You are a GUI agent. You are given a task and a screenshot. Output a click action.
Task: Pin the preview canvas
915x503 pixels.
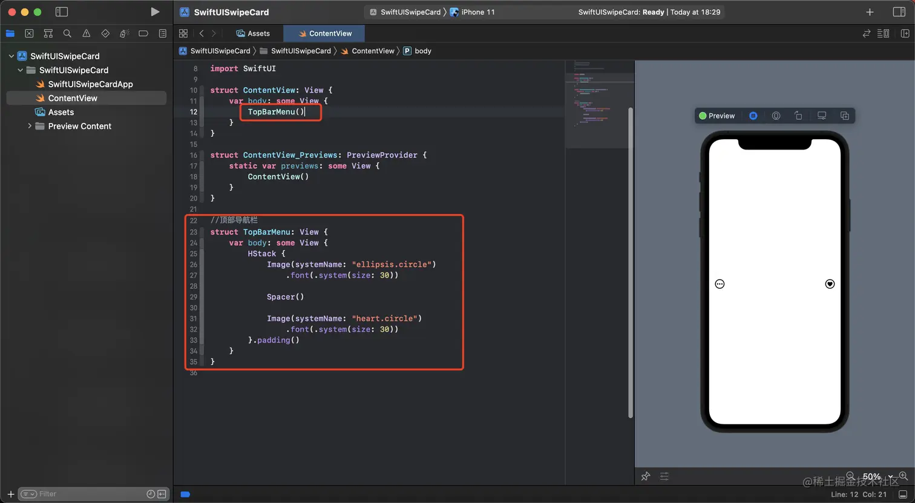coord(646,476)
